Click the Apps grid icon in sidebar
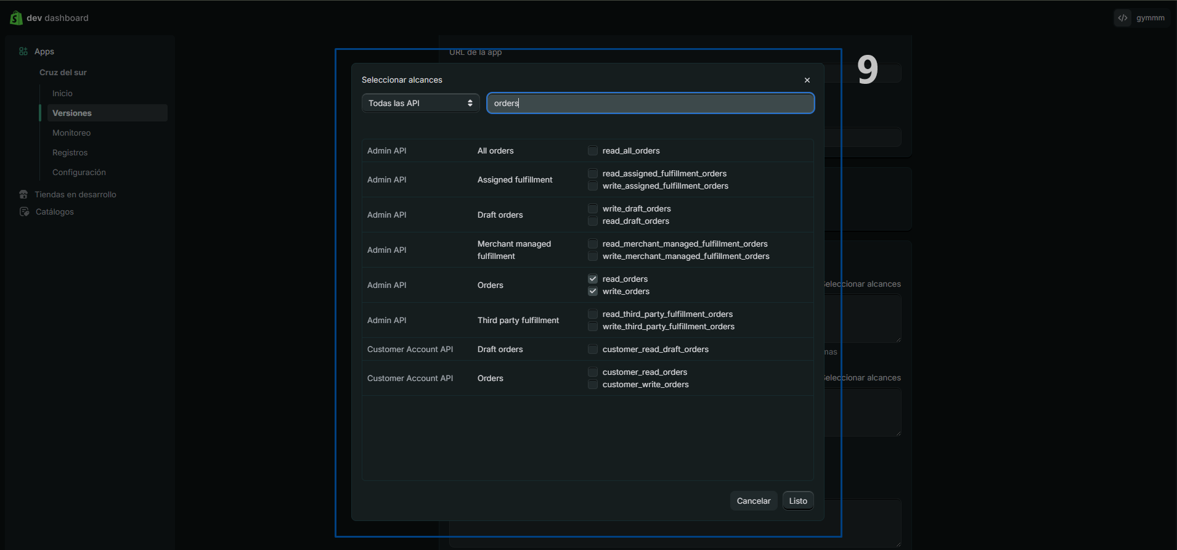 coord(23,51)
